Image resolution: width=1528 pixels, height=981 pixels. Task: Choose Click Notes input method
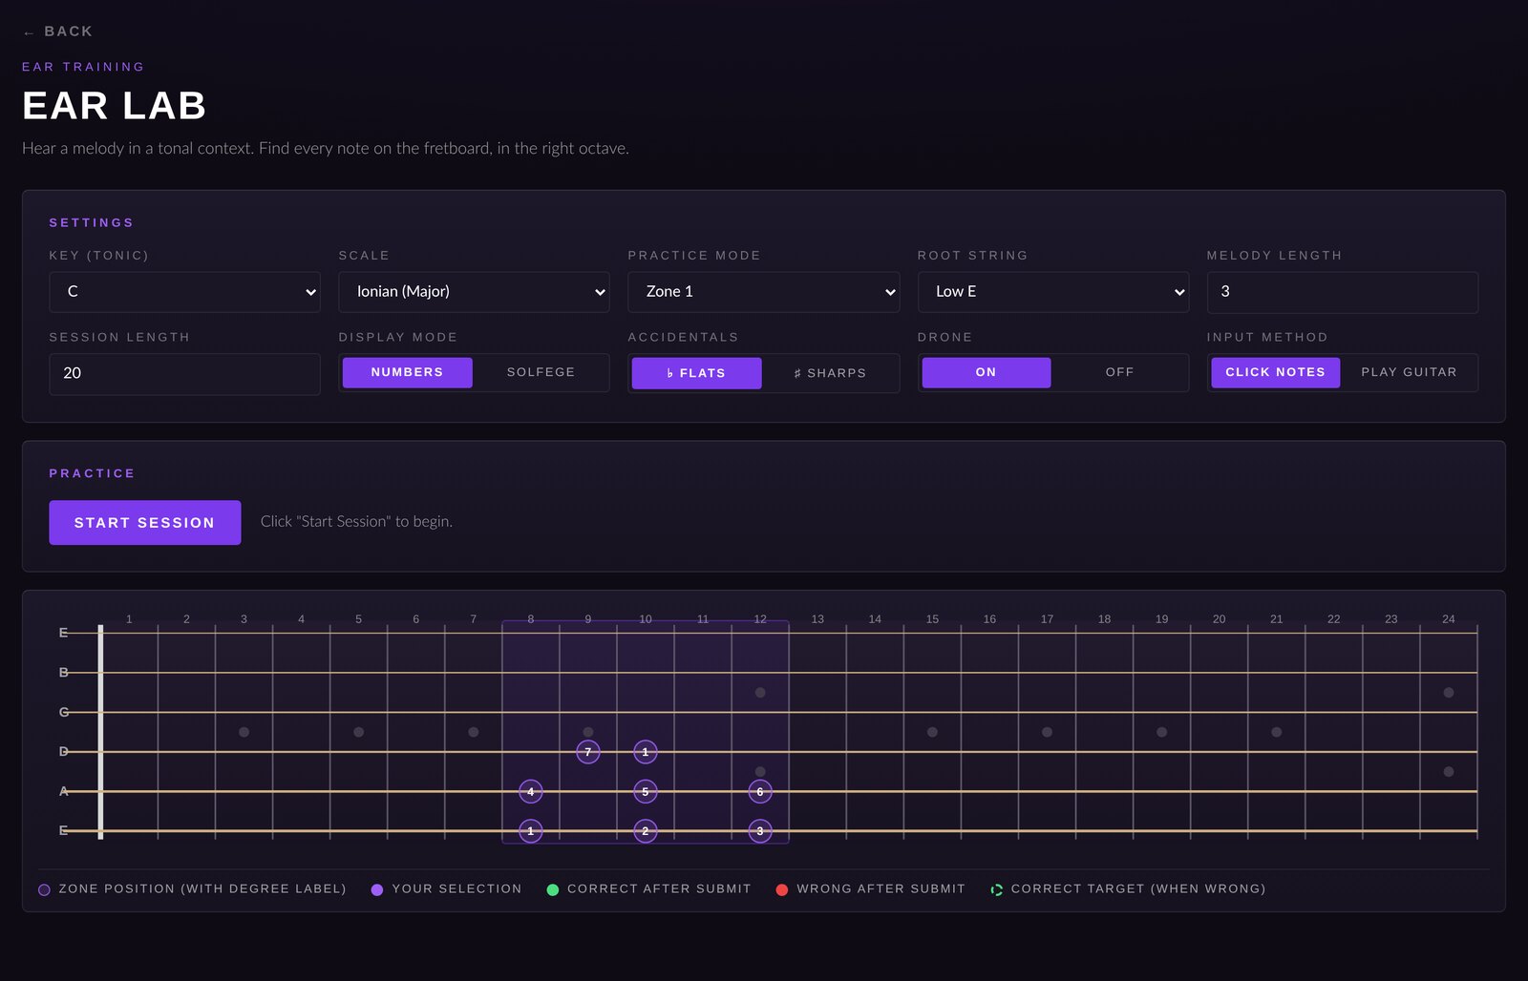click(1276, 372)
